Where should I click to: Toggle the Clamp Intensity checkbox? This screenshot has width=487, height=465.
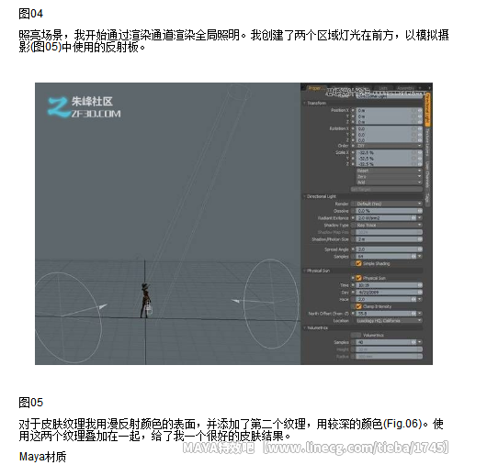pyautogui.click(x=358, y=306)
